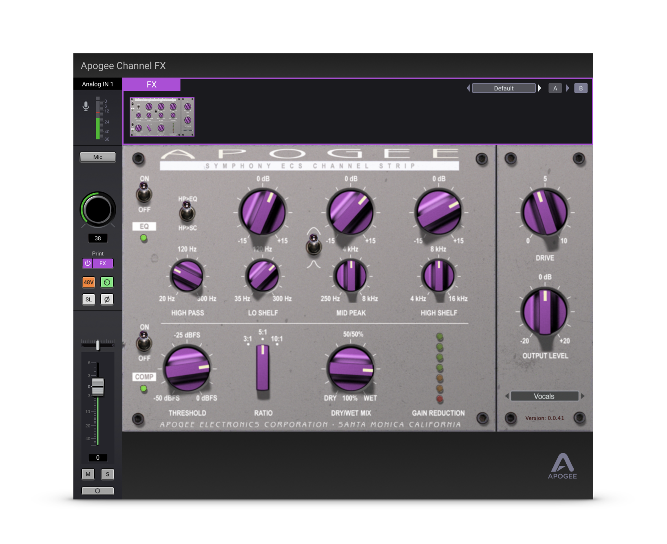Click the FX button under Print
Screen dimensions: 667x544
click(103, 264)
